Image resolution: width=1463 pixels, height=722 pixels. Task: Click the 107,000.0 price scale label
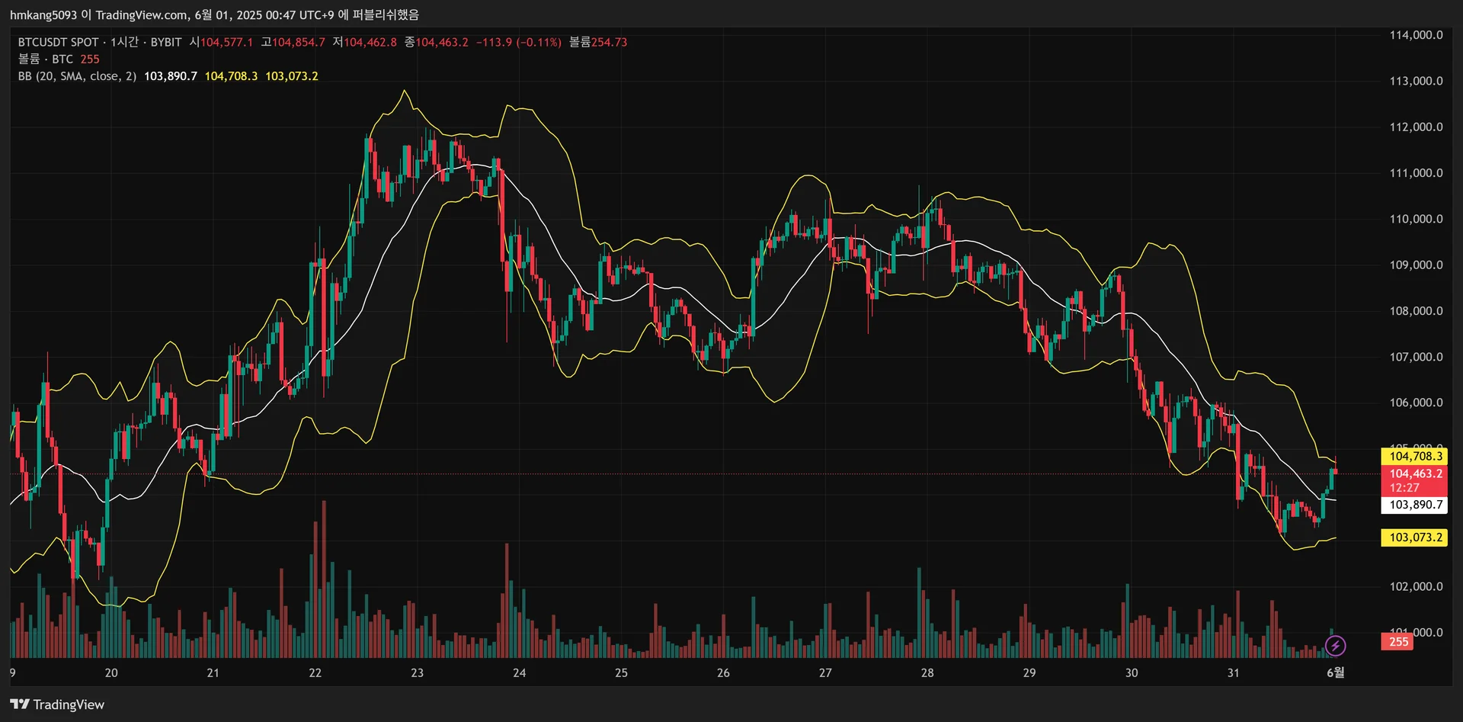tap(1416, 357)
